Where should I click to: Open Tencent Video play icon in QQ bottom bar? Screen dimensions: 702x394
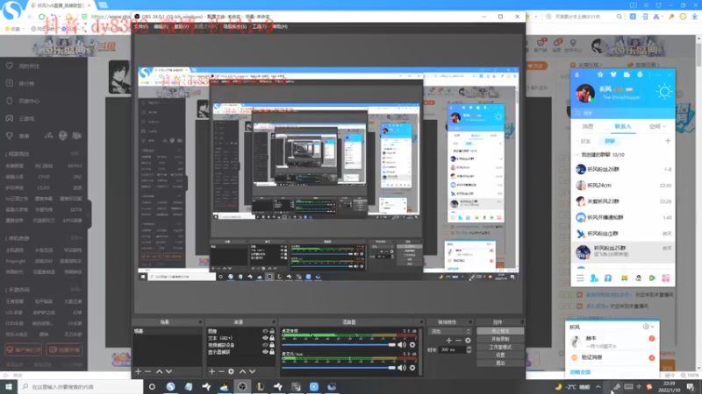pos(652,278)
